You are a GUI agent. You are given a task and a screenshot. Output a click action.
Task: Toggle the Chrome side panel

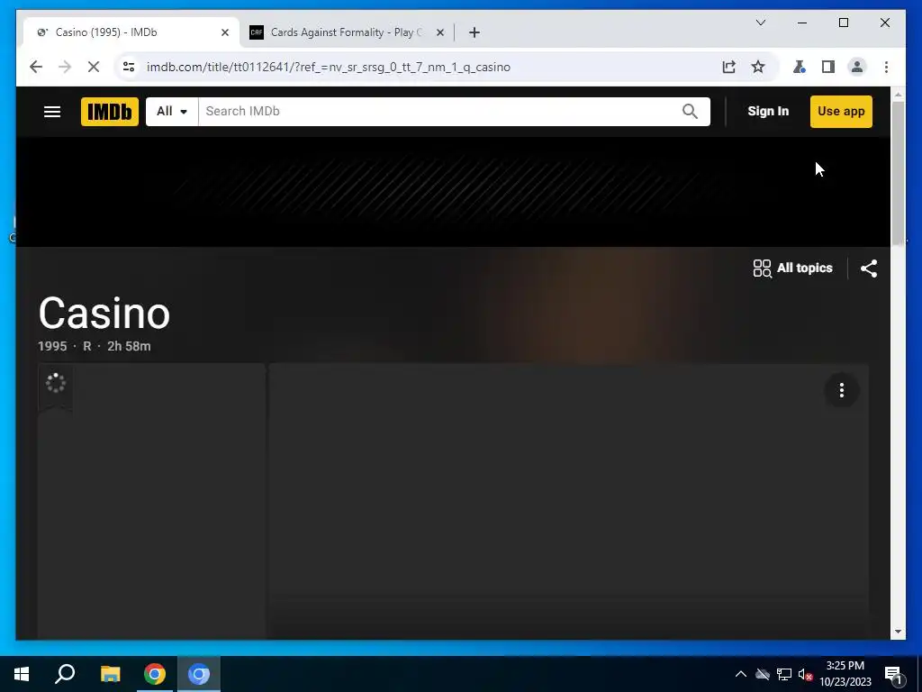(x=828, y=67)
